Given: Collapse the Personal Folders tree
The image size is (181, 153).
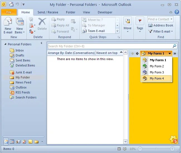Looking at the screenshot, I should pyautogui.click(x=5, y=44).
